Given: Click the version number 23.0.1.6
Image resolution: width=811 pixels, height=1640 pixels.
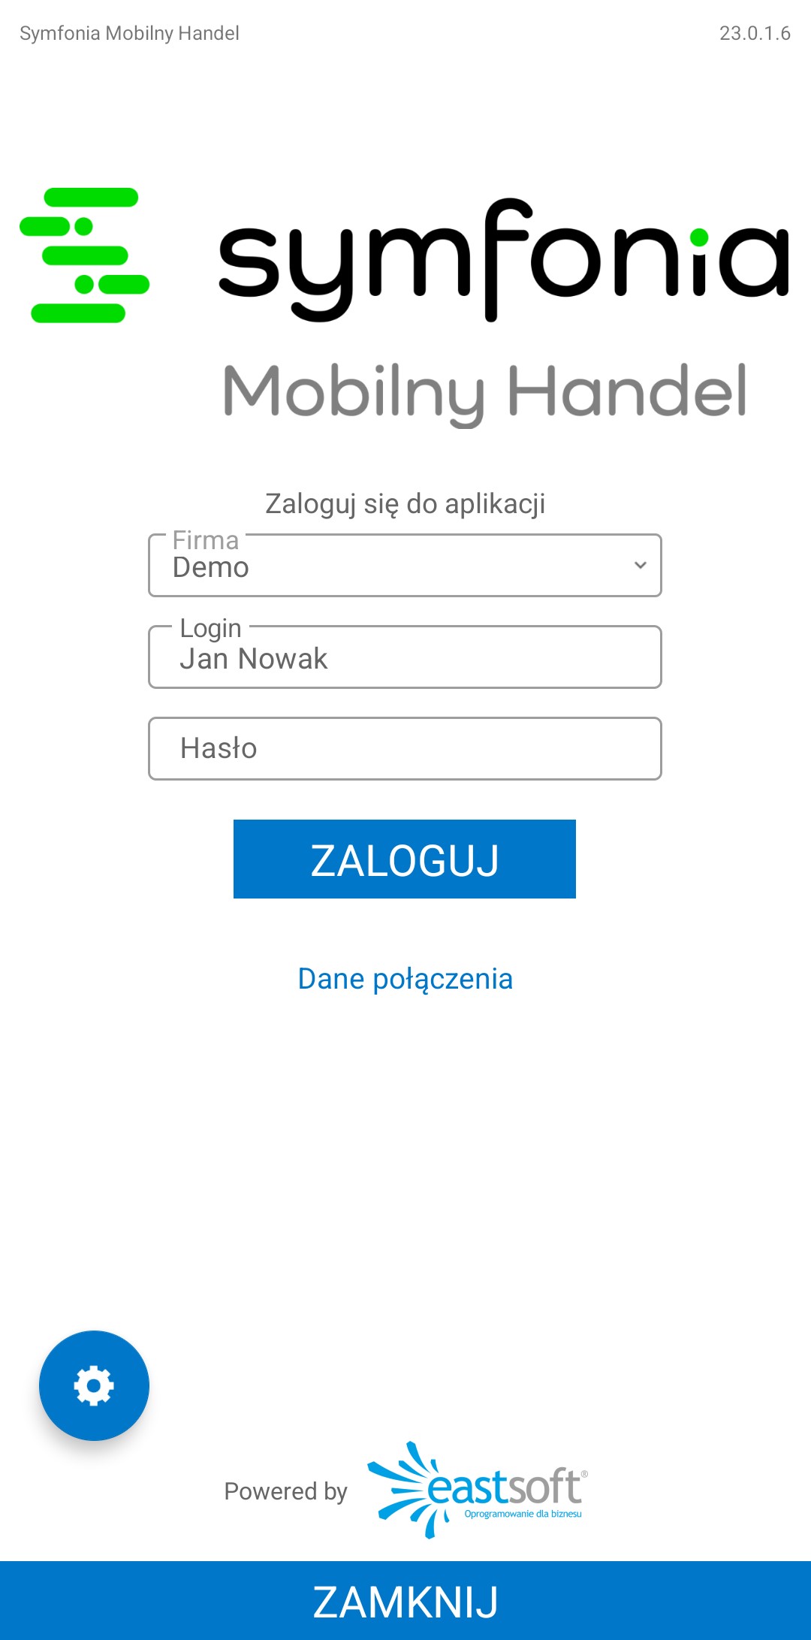Looking at the screenshot, I should pyautogui.click(x=754, y=33).
